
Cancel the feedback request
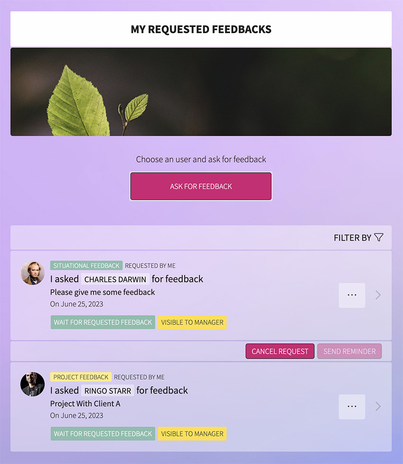280,351
